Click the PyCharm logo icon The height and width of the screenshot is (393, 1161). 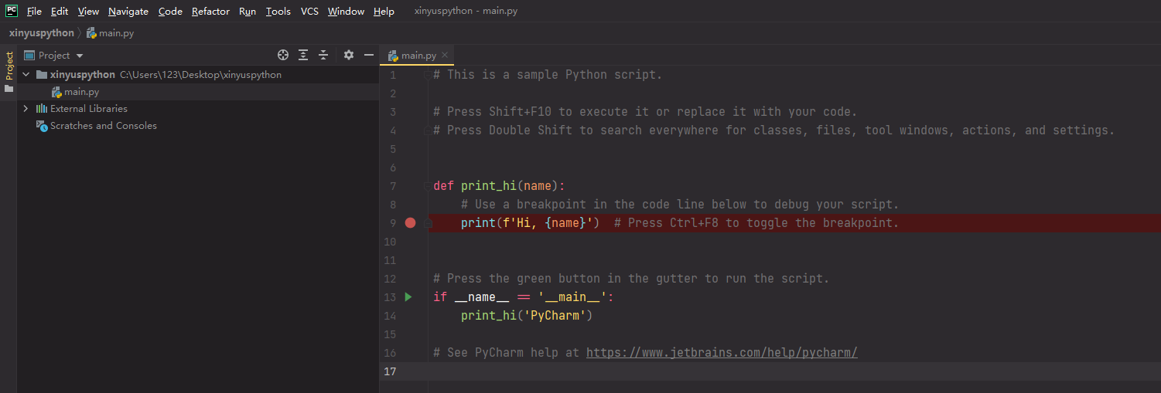[x=12, y=11]
